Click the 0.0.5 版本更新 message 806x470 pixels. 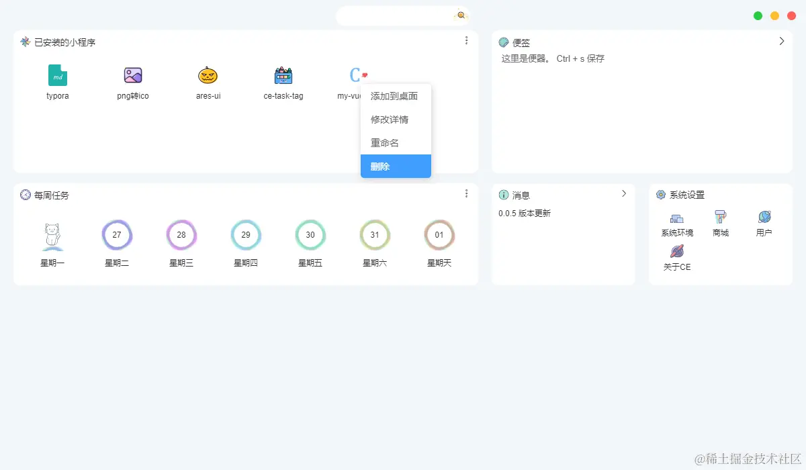pyautogui.click(x=525, y=214)
